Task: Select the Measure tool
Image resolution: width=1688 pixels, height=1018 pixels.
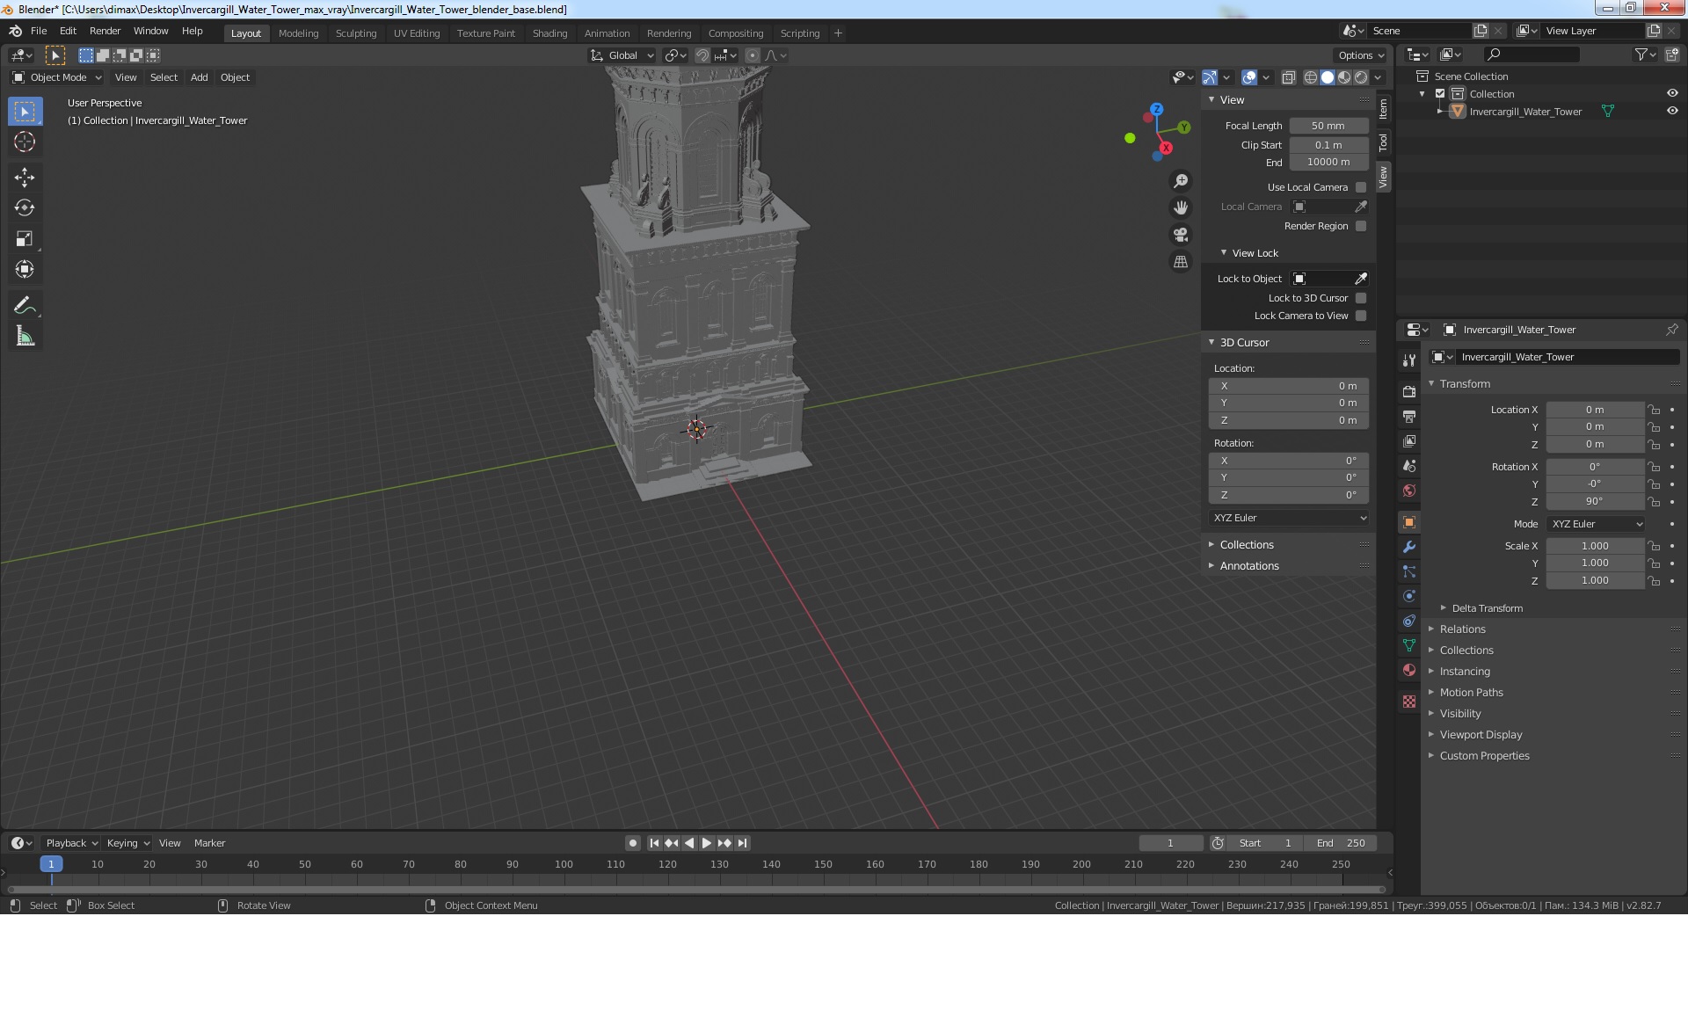Action: (x=25, y=337)
